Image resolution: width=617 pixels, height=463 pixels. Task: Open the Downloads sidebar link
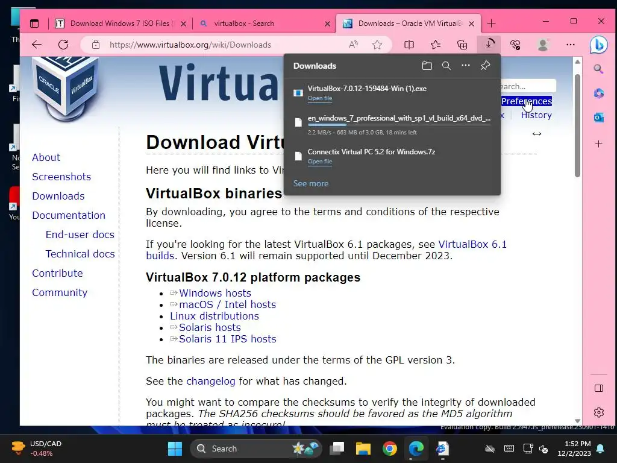tap(58, 196)
